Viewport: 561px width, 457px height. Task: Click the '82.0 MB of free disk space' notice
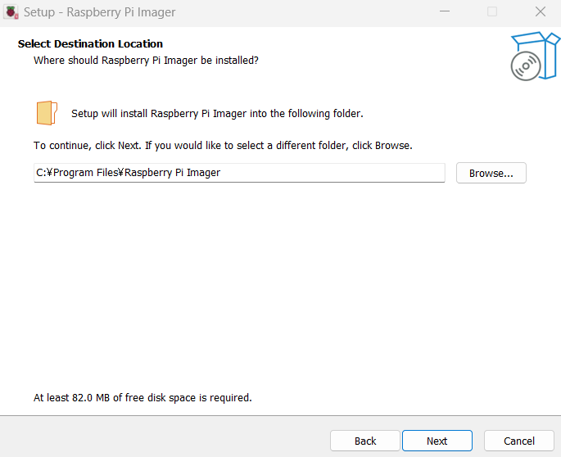[x=143, y=397]
